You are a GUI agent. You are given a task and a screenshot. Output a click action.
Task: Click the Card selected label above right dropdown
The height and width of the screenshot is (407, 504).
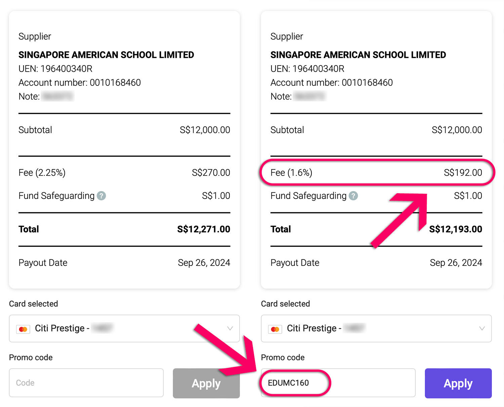pyautogui.click(x=285, y=304)
